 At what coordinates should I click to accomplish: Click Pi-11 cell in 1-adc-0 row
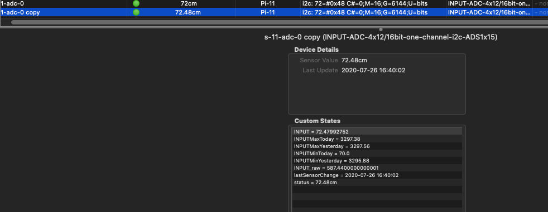[268, 4]
